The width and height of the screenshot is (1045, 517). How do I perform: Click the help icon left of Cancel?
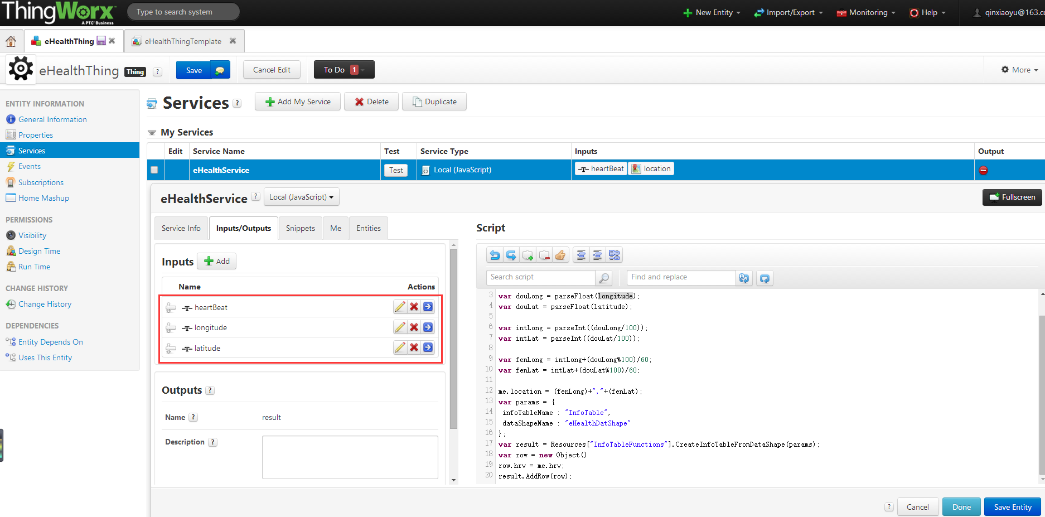pyautogui.click(x=889, y=507)
